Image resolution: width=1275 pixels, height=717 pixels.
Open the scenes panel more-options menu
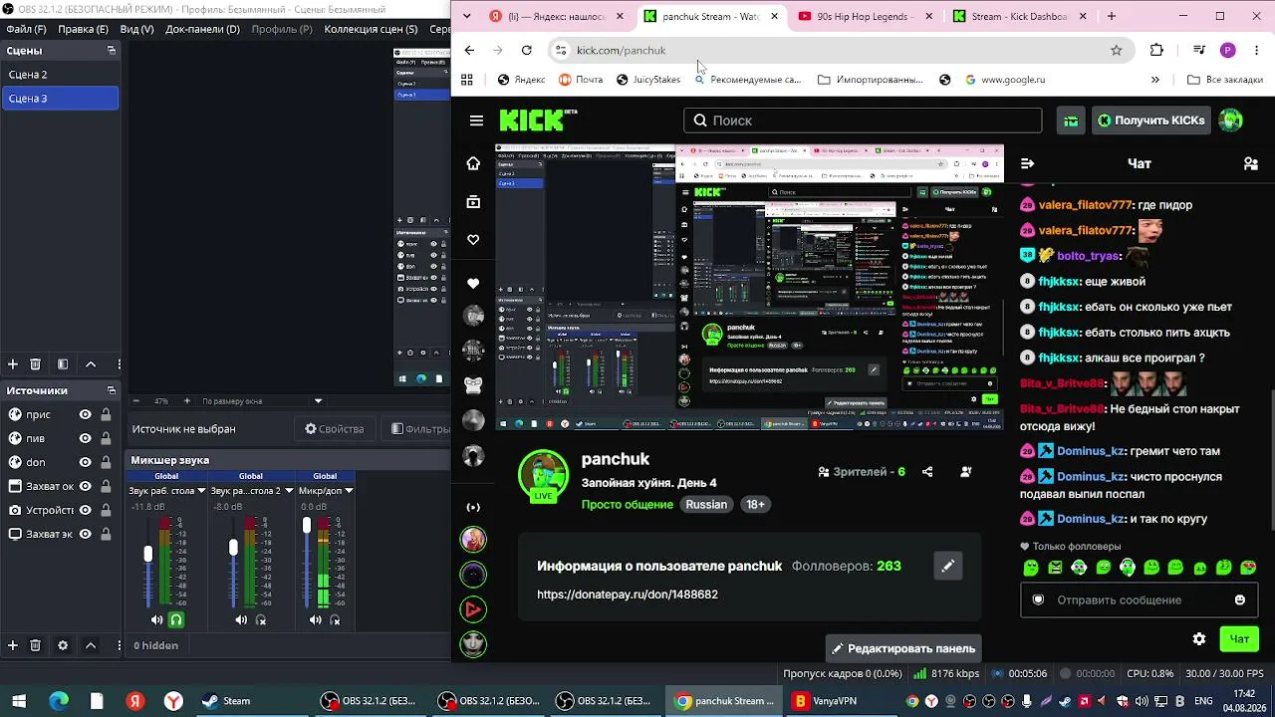click(119, 364)
